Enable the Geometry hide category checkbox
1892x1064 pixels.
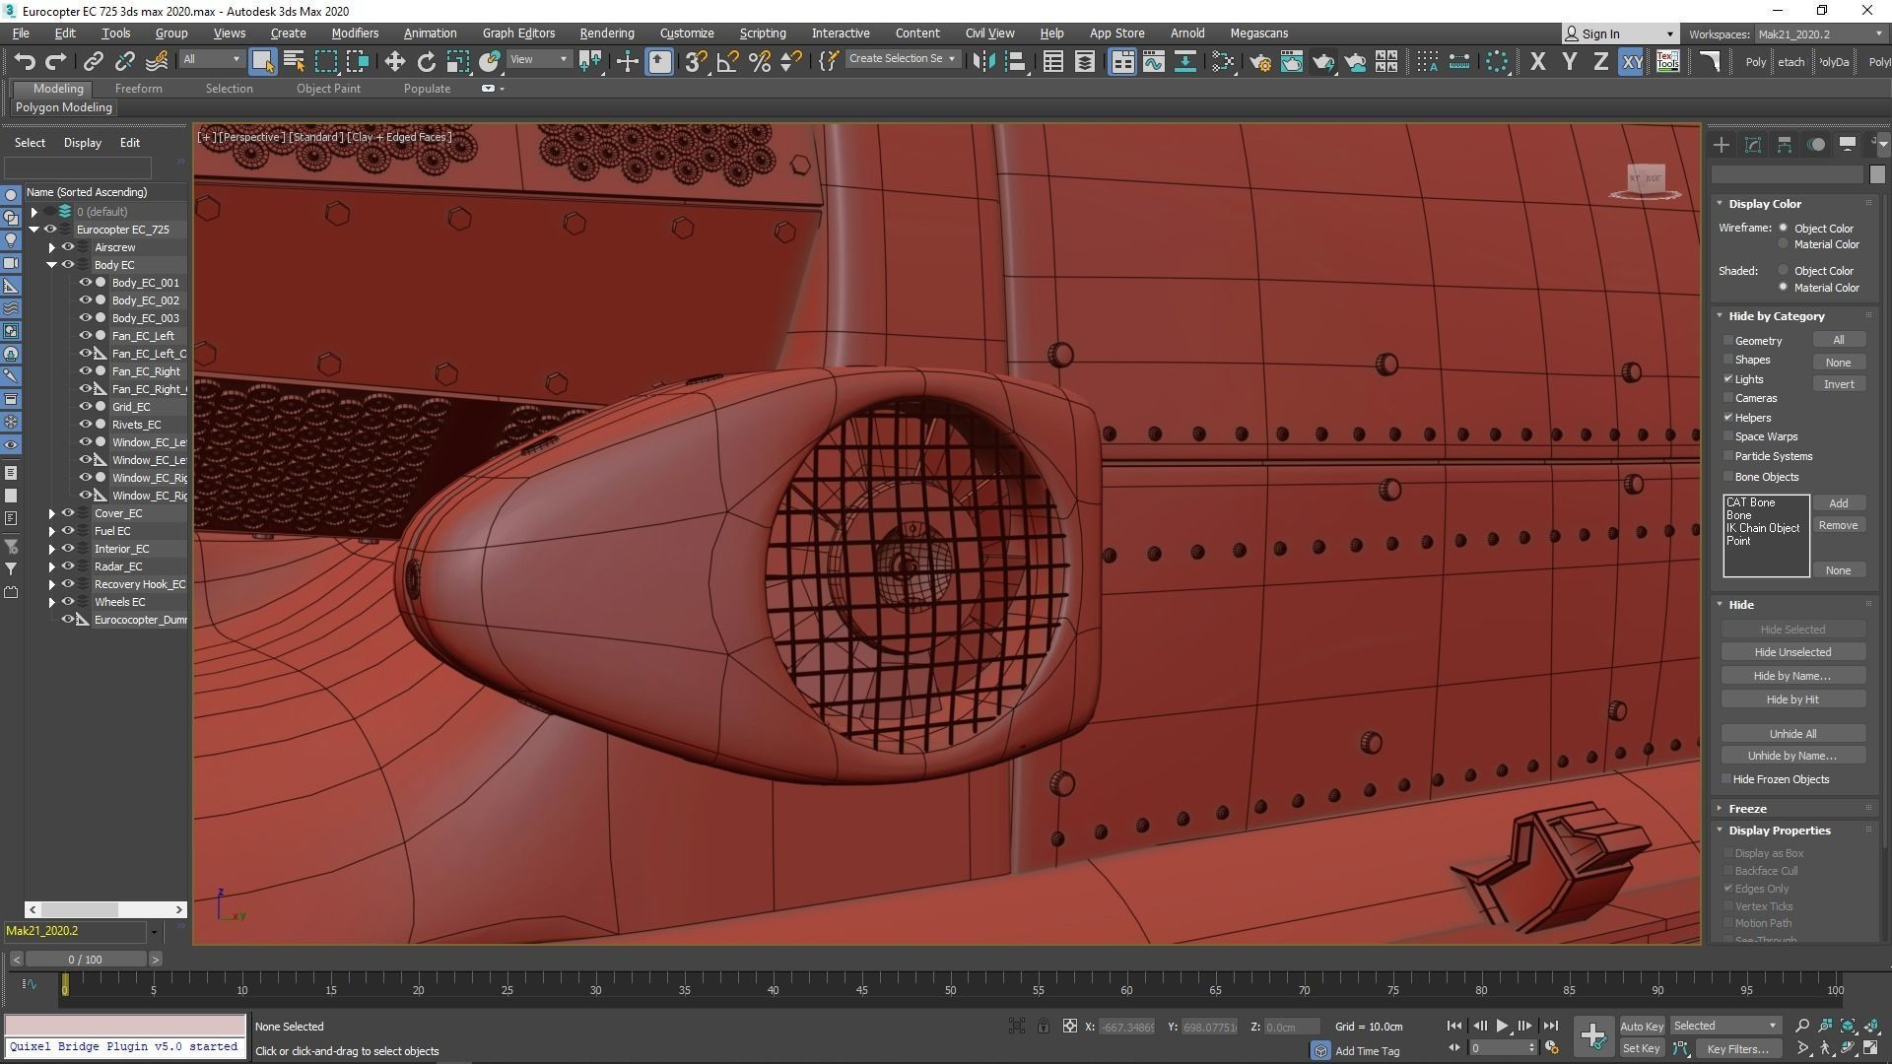tap(1728, 341)
